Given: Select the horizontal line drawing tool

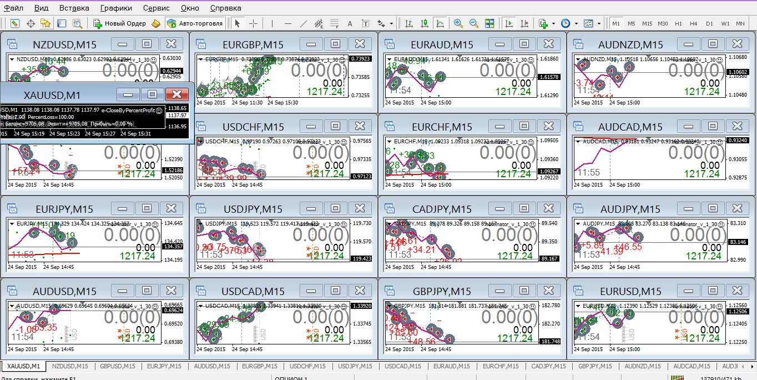Looking at the screenshot, I should click(x=287, y=23).
